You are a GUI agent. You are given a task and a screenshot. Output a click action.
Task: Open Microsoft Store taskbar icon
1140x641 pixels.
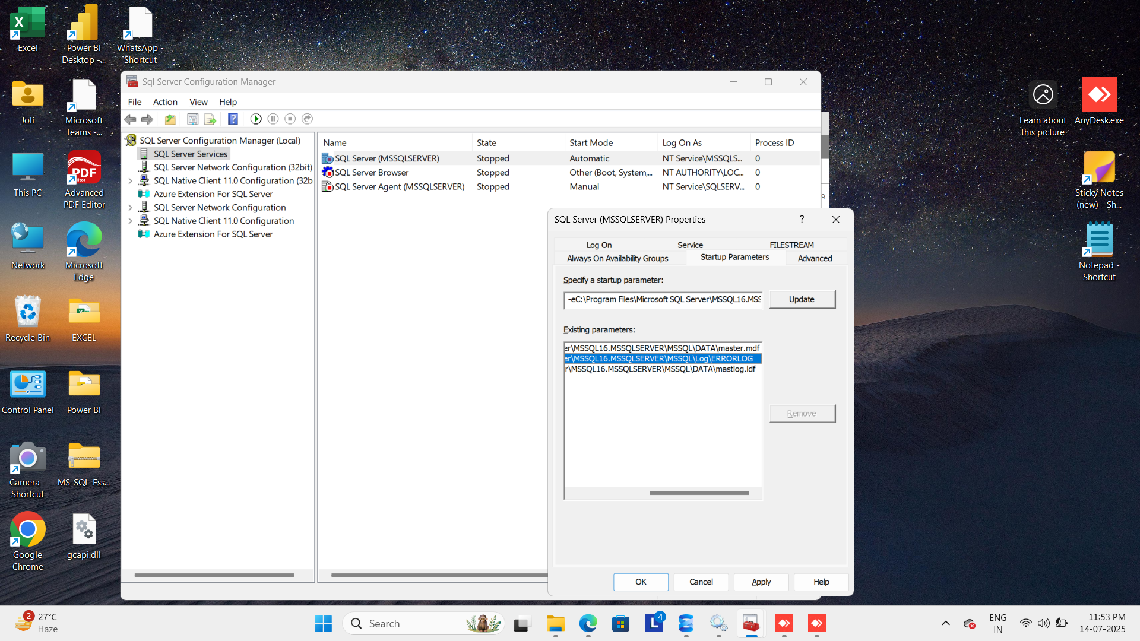click(620, 624)
